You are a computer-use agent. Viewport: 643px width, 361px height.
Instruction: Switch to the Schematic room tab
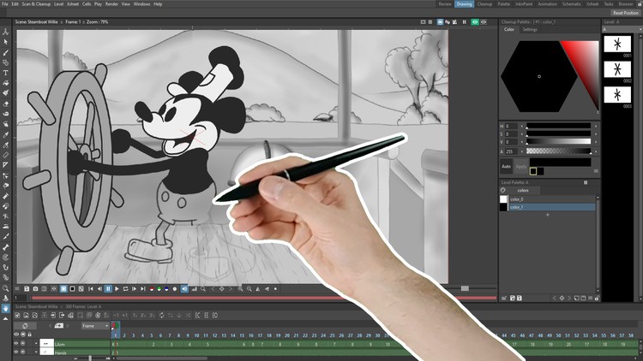pyautogui.click(x=572, y=4)
